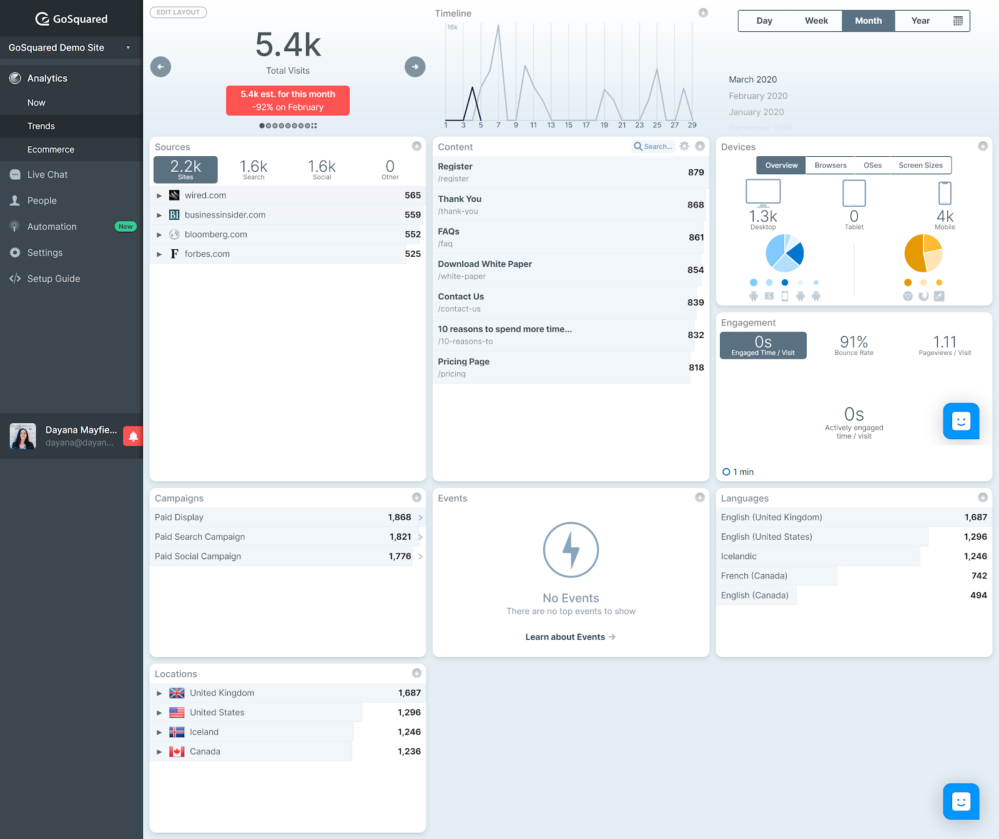Select Pageviews per Visit metric

point(944,345)
